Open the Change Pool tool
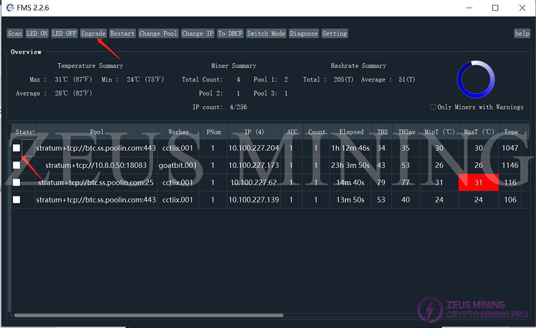 click(x=158, y=33)
